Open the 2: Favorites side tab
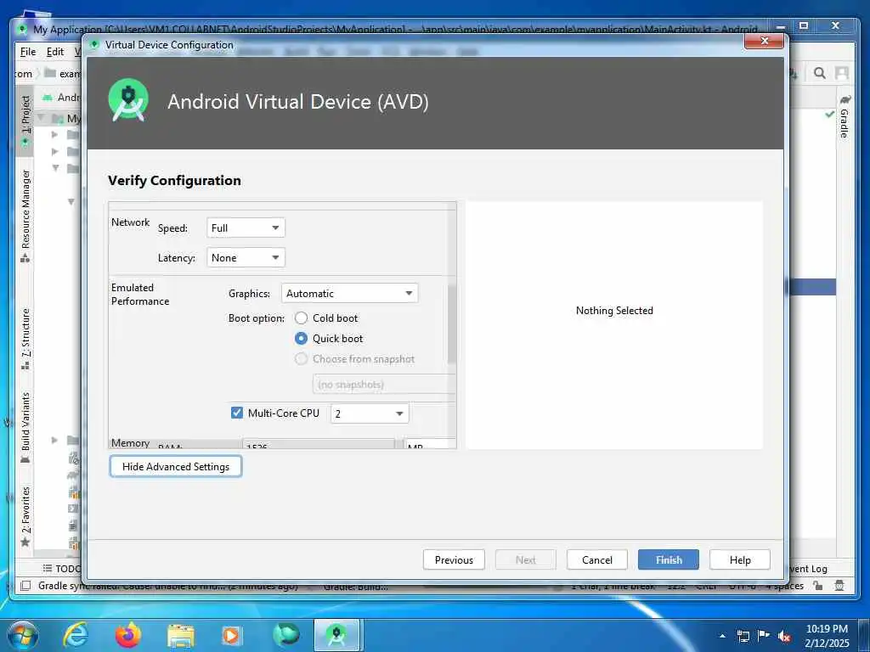Screen dimensions: 870x652 click(x=25, y=516)
